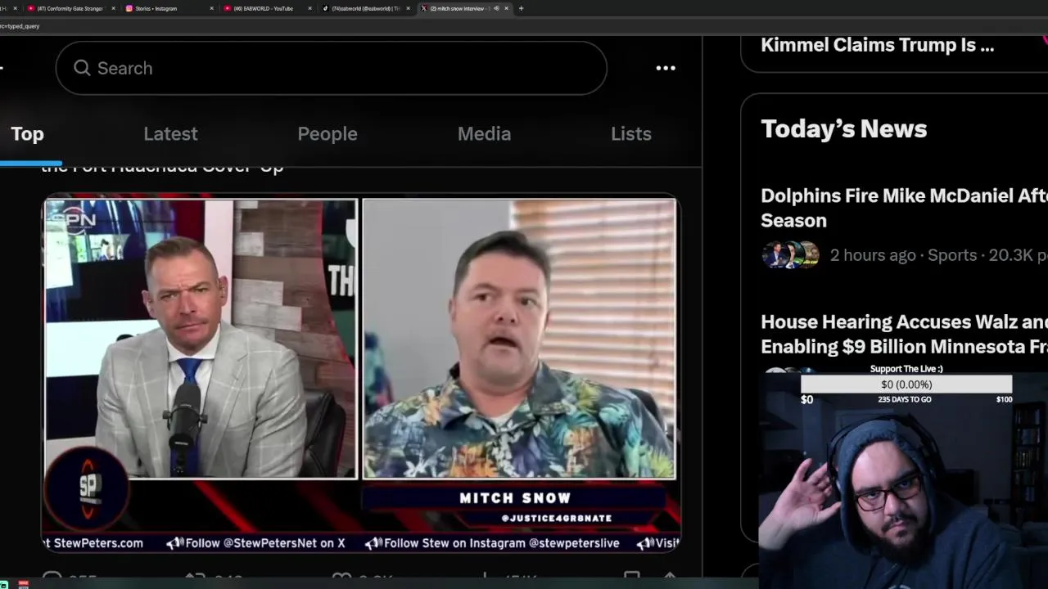Screen dimensions: 1048x589
Task: Click the @JUSTICE4GR8NATE handle in video
Action: click(557, 518)
